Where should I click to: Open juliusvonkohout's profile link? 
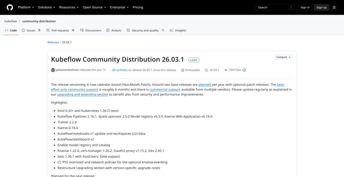67,70
